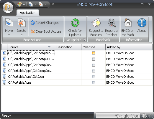Open the Live Update dialog launcher
Screen dimensions: 154x119
(x=84, y=40)
